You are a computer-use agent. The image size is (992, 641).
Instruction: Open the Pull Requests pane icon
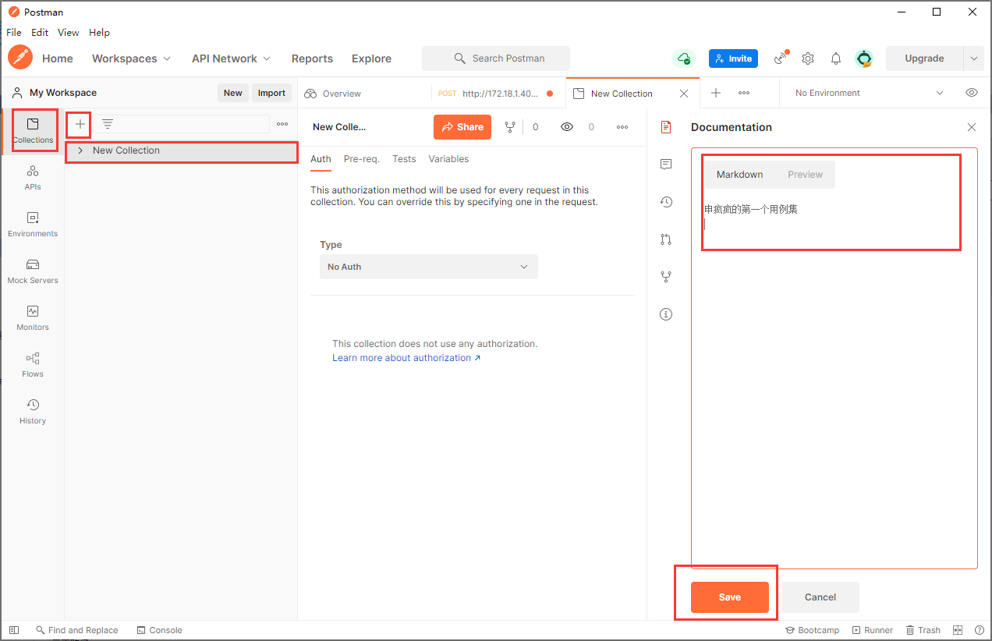pyautogui.click(x=666, y=239)
